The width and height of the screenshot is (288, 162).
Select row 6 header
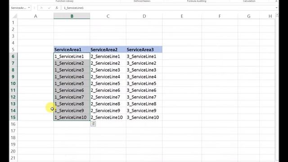13,56
